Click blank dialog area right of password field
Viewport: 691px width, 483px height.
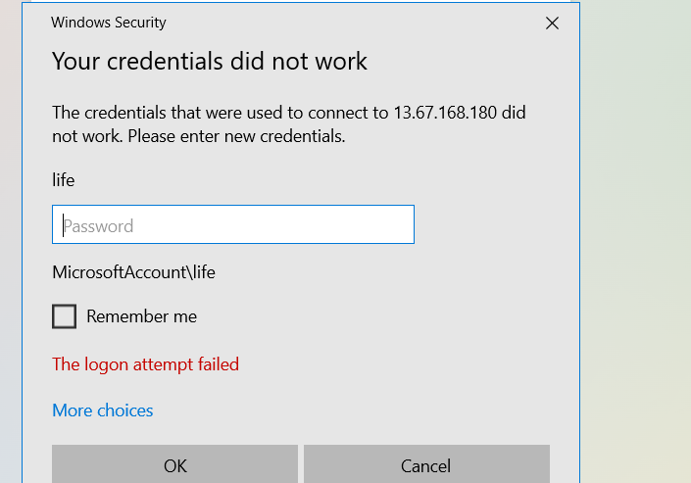pyautogui.click(x=494, y=224)
